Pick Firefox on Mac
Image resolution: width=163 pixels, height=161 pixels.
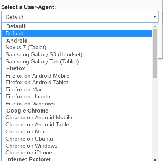[77, 90]
